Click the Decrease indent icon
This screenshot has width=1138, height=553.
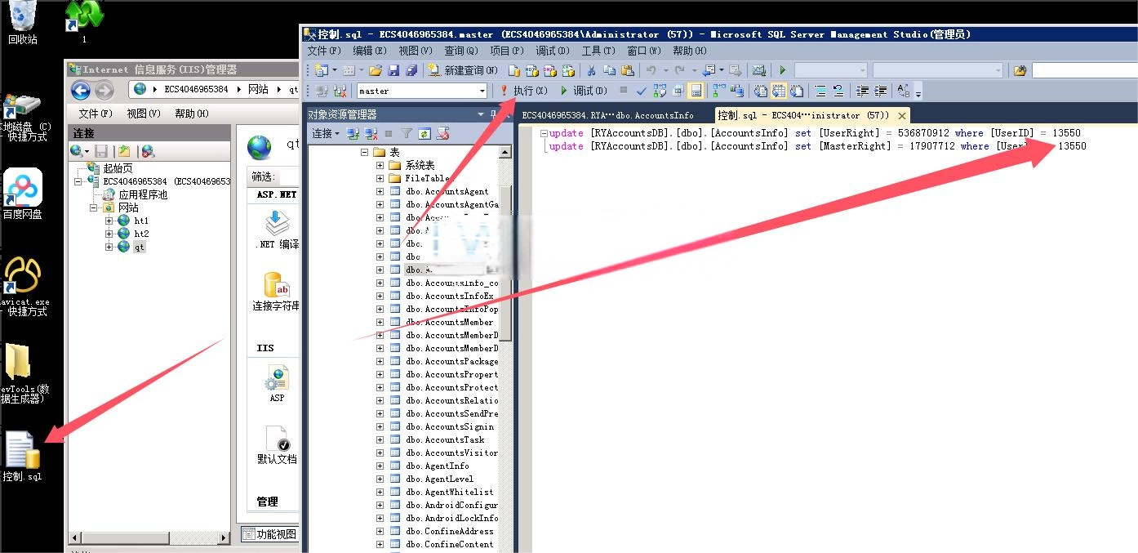point(863,91)
